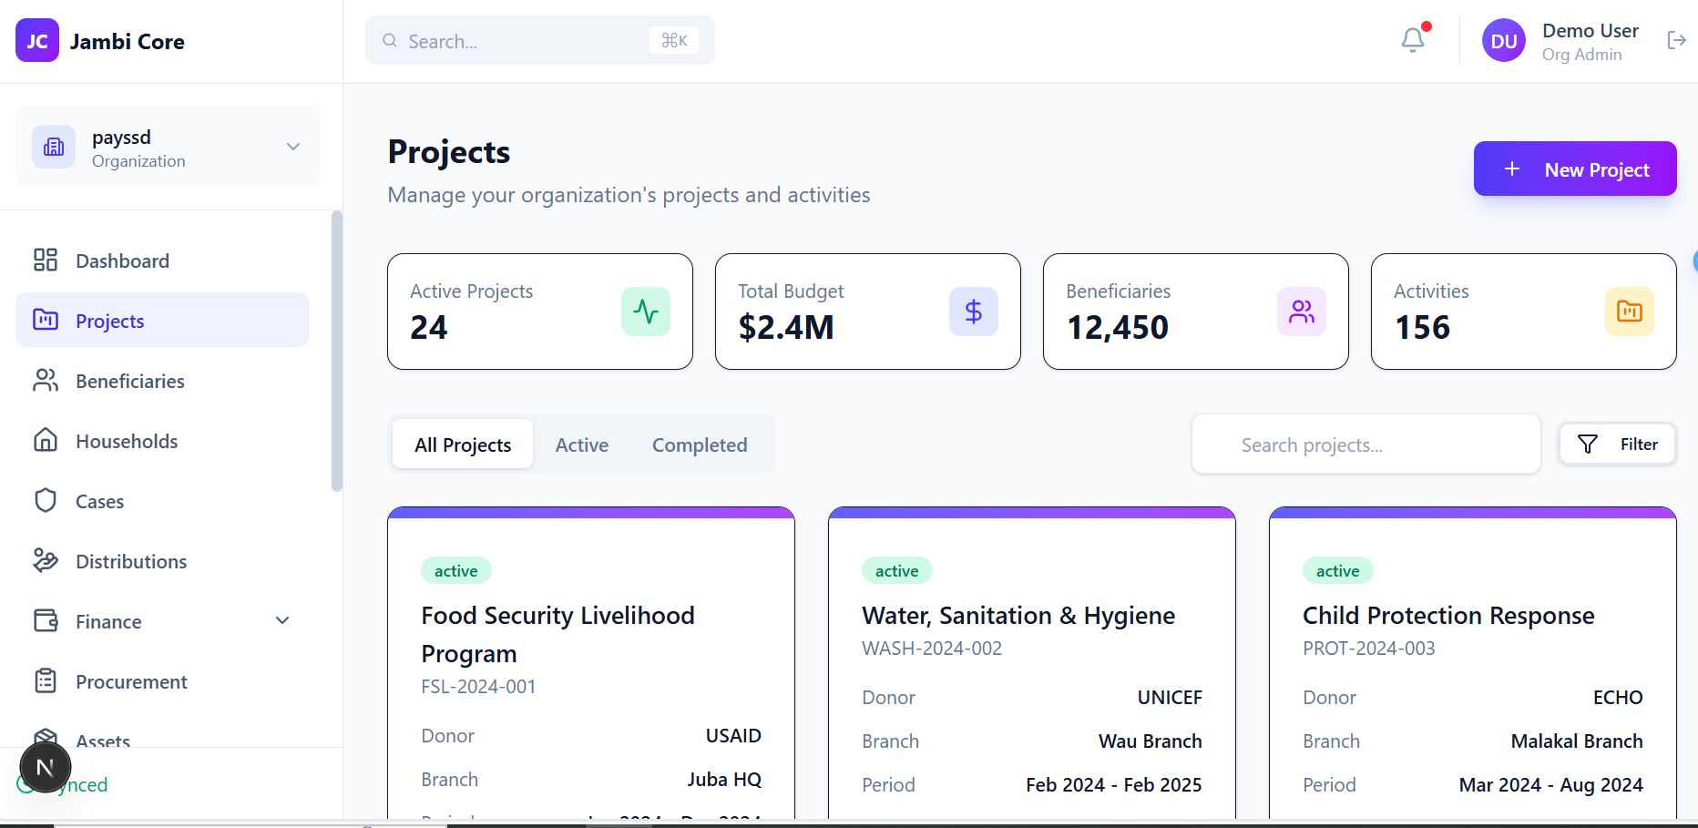The image size is (1698, 828).
Task: Switch to the Active tab
Action: pyautogui.click(x=581, y=445)
